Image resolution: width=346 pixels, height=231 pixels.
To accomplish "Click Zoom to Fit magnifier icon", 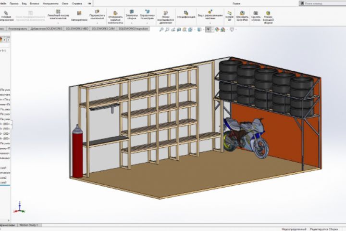I will coord(161,29).
